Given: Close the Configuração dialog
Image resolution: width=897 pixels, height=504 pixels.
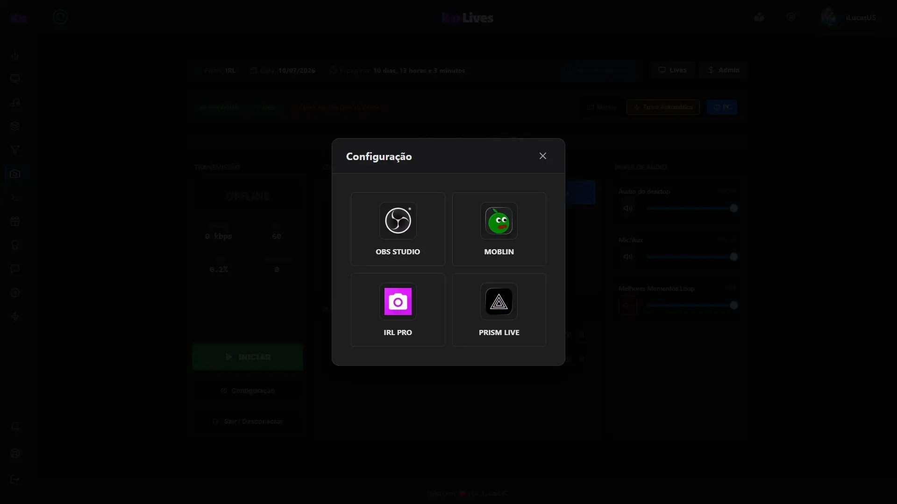Looking at the screenshot, I should [542, 156].
